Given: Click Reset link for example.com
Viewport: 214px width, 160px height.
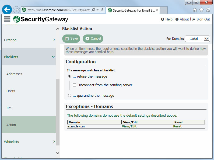Looking at the screenshot, I should tap(177, 126).
